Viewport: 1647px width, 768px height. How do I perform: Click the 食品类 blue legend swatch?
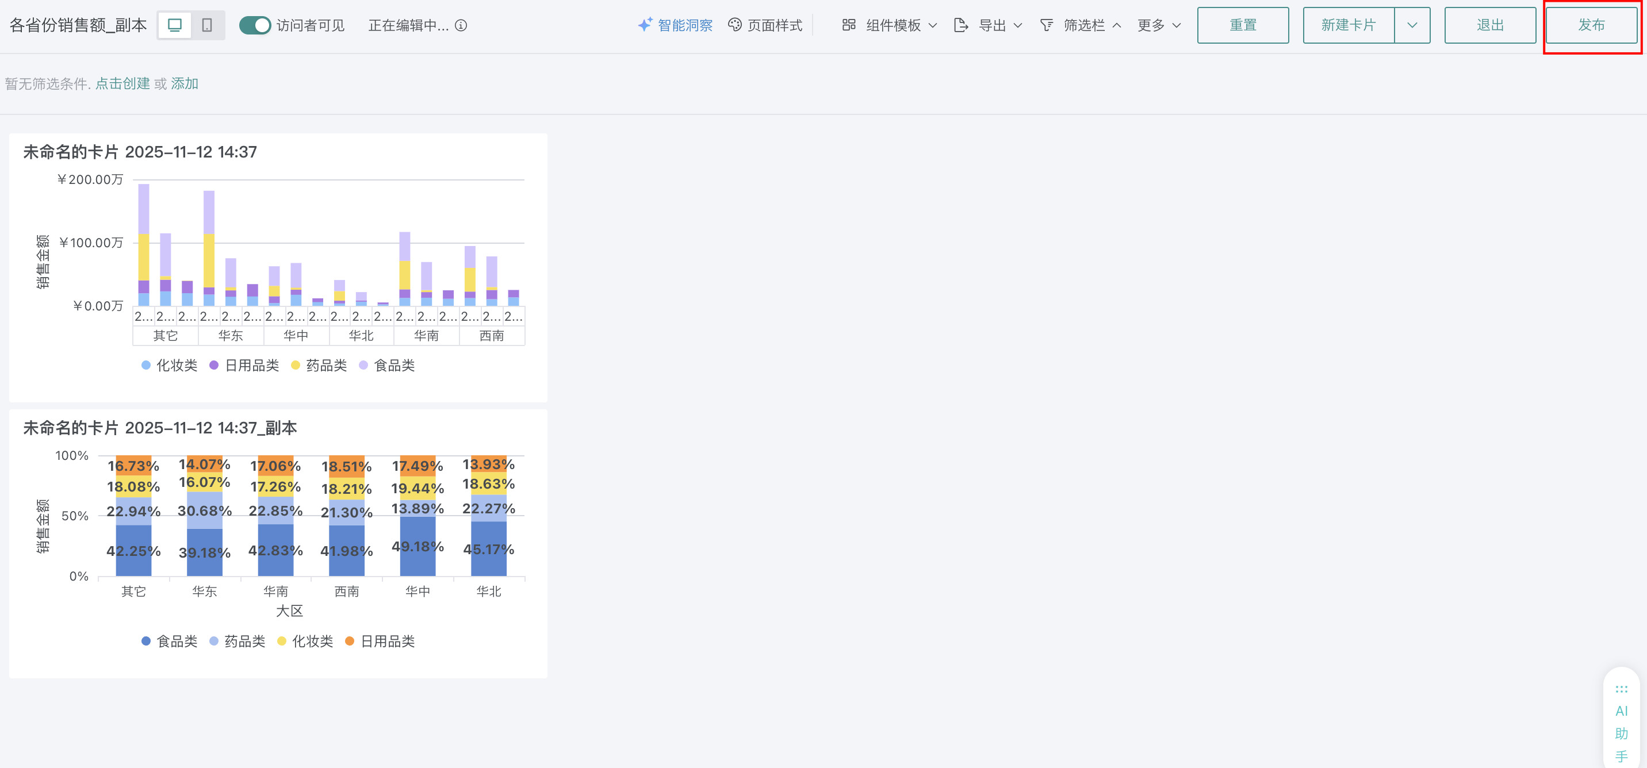point(145,641)
